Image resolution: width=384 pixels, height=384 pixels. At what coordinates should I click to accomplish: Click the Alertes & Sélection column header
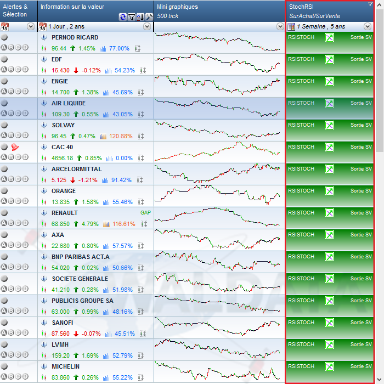[19, 11]
